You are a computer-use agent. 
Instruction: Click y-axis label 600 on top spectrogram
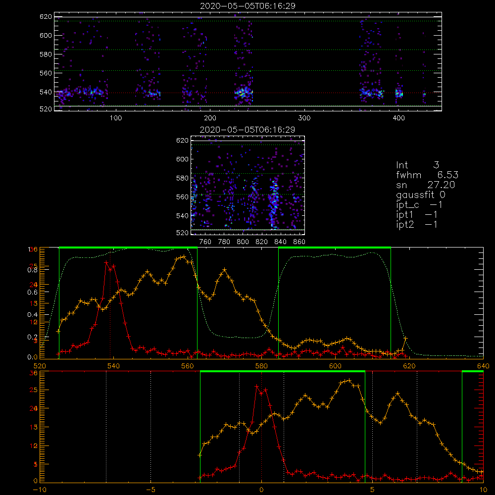pos(46,35)
